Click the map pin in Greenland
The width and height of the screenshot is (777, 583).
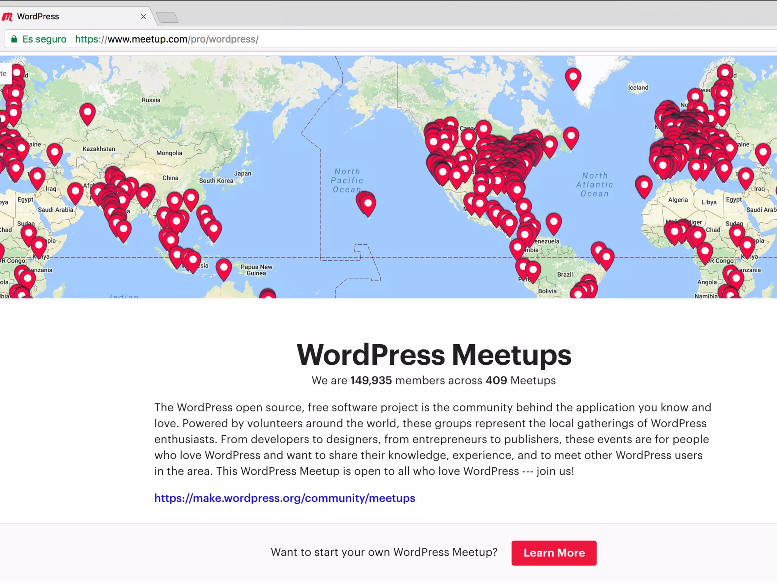tap(573, 77)
